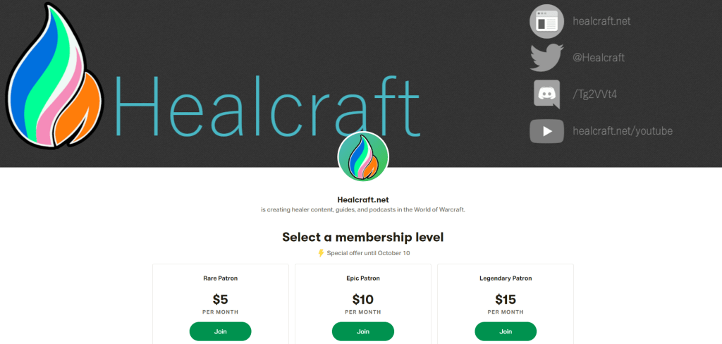The width and height of the screenshot is (722, 344).
Task: Join the $10 Epic Patron tier
Action: [363, 331]
